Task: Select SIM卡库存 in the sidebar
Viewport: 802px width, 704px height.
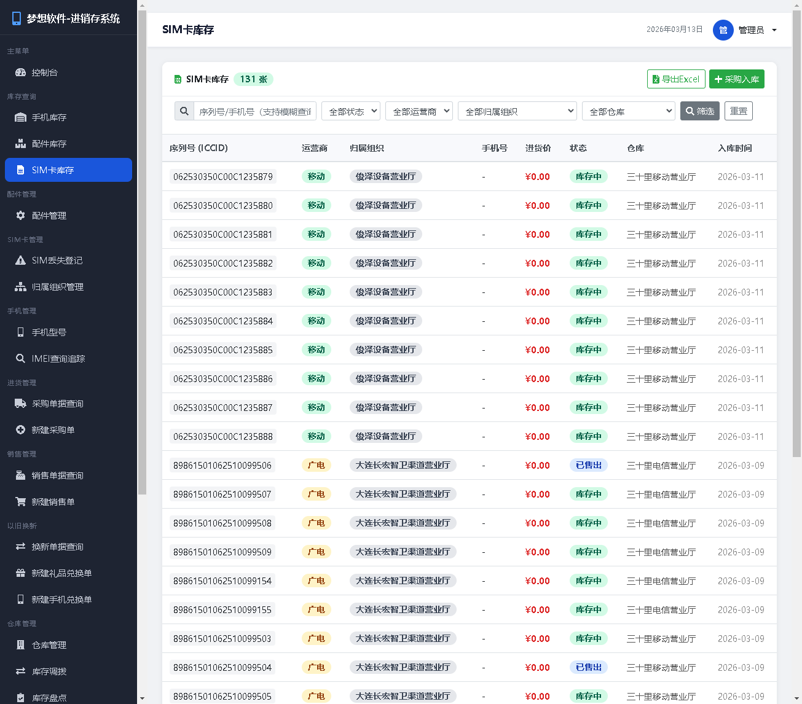Action: pyautogui.click(x=68, y=170)
